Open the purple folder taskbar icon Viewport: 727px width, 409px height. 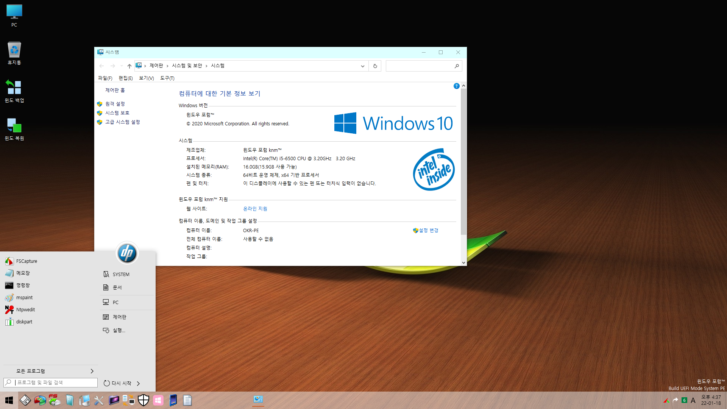(x=114, y=400)
